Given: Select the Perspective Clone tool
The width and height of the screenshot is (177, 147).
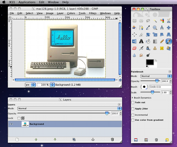Looking at the screenshot, I should pyautogui.click(x=169, y=48).
